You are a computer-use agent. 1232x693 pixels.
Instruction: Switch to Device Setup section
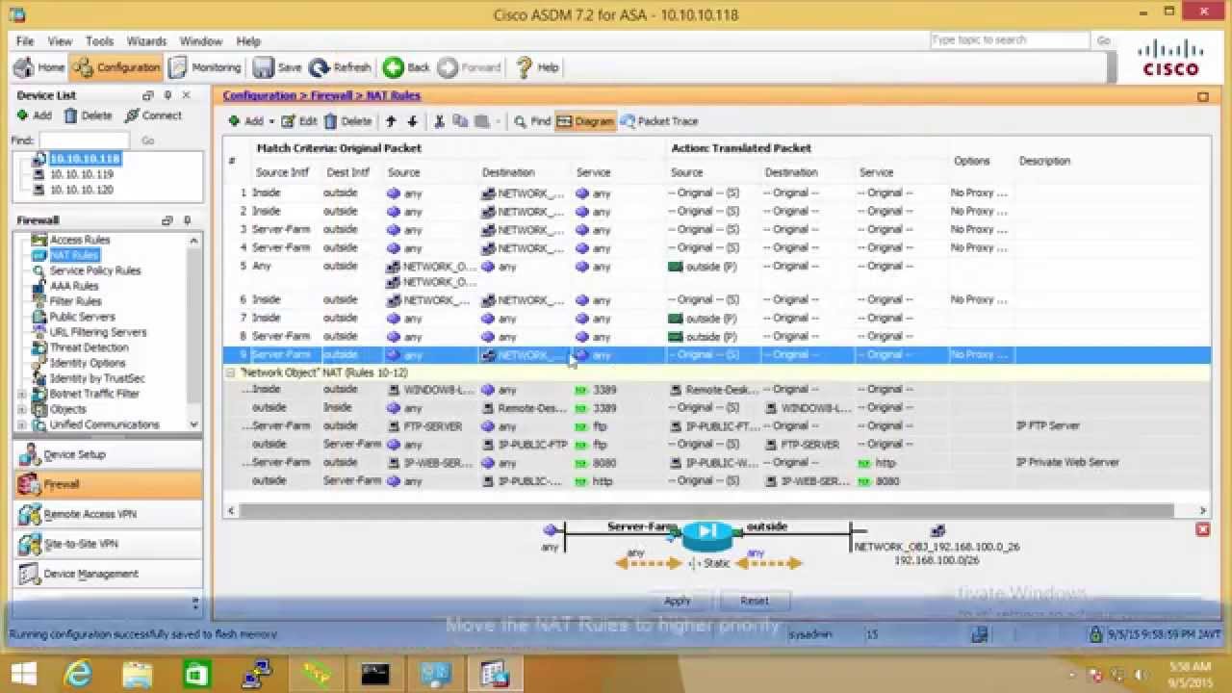pyautogui.click(x=108, y=454)
